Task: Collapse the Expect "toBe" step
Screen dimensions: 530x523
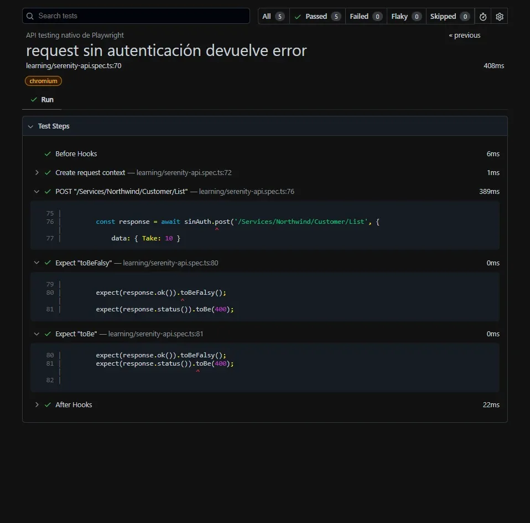Action: [37, 334]
